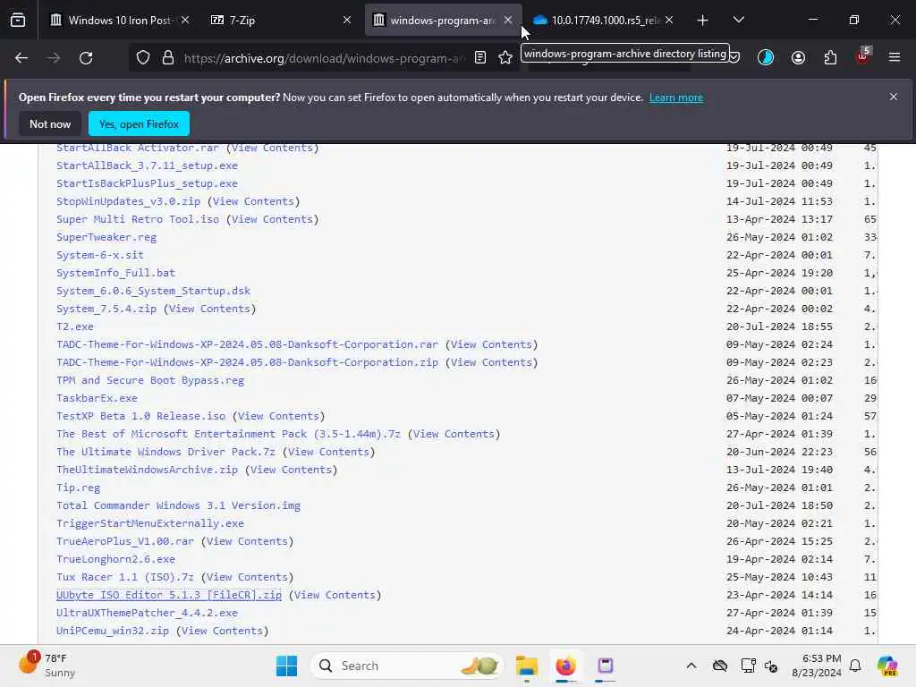Download TriggerStartMenuExternally.exe
The width and height of the screenshot is (916, 687).
[150, 523]
